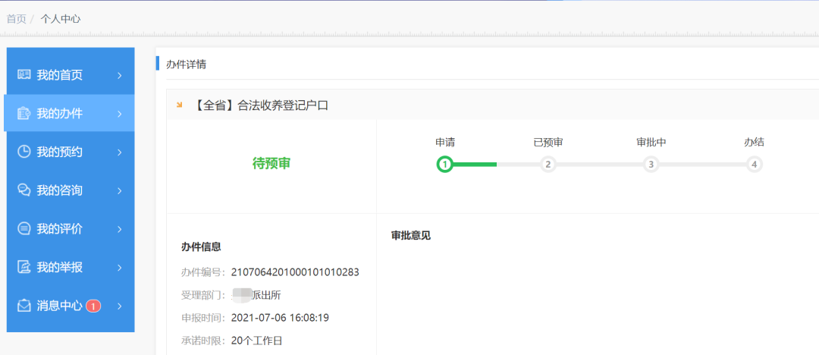Expand the 我的举报 chevron

click(x=120, y=268)
